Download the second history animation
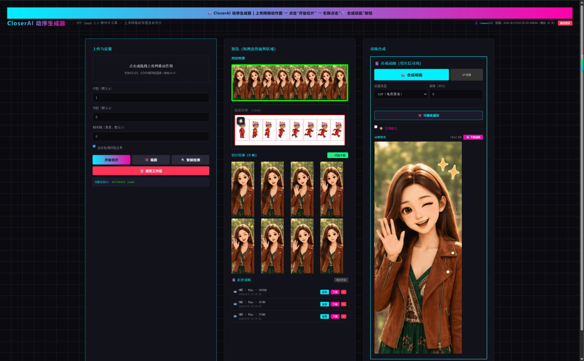This screenshot has width=584, height=361. pos(335,304)
